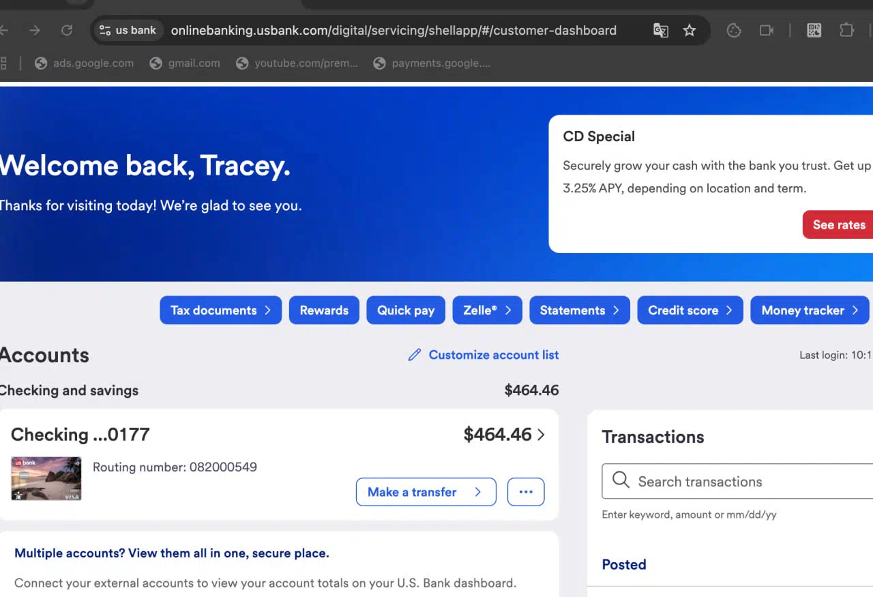873x597 pixels.
Task: Open the payments.google.... bookmark
Action: 432,63
